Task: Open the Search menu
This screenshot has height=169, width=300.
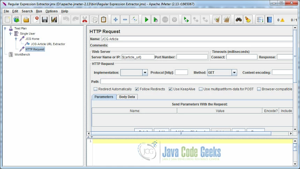Action: pos(27,11)
